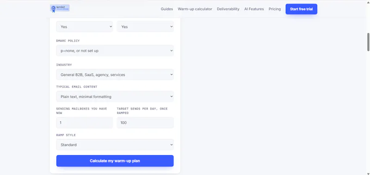Open the right Yes dropdown
The width and height of the screenshot is (370, 175).
145,27
